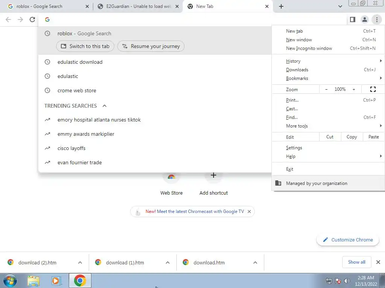Open Windows Explorer from taskbar
Viewport: 385px width, 288px height.
coord(33,281)
